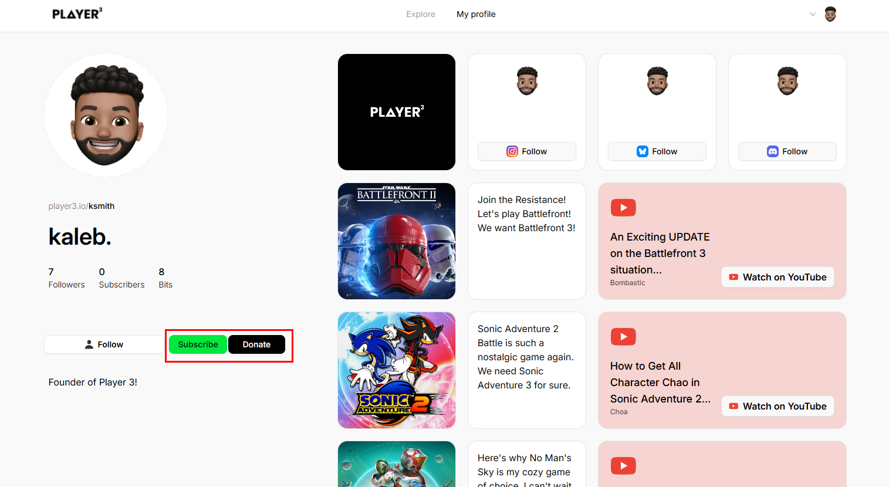Open the user avatar in top-right corner
This screenshot has width=889, height=487.
[x=830, y=14]
